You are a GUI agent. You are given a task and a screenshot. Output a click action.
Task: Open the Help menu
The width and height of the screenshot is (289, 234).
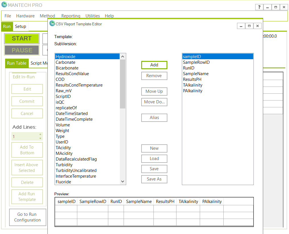(109, 16)
